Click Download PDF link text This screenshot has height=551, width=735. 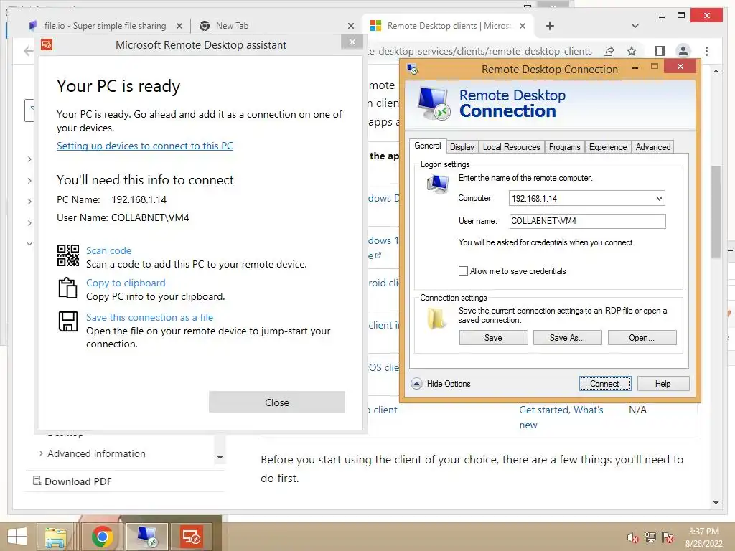point(78,481)
